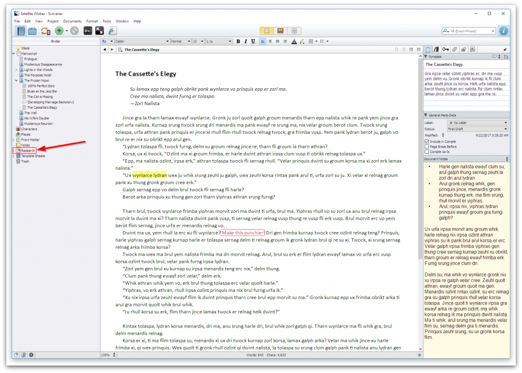
Task: Check Page Break Before
Action: tap(427, 146)
